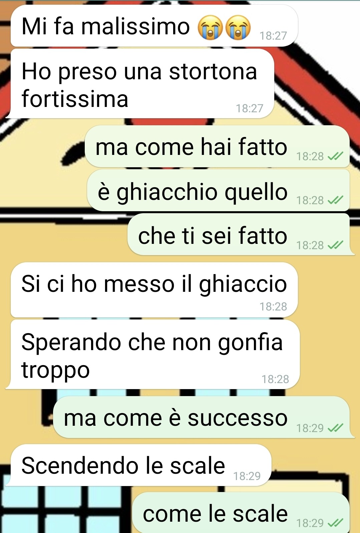Viewport: 360px width, 533px height.
Task: Select the message 'Mi fa malissimo'
Action: pos(154,26)
